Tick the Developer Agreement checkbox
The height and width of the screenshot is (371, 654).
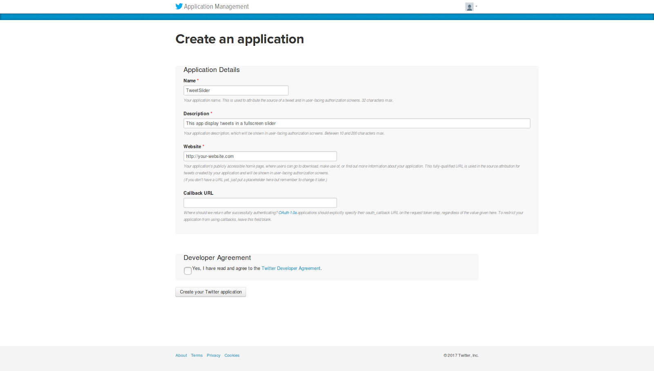tap(188, 271)
